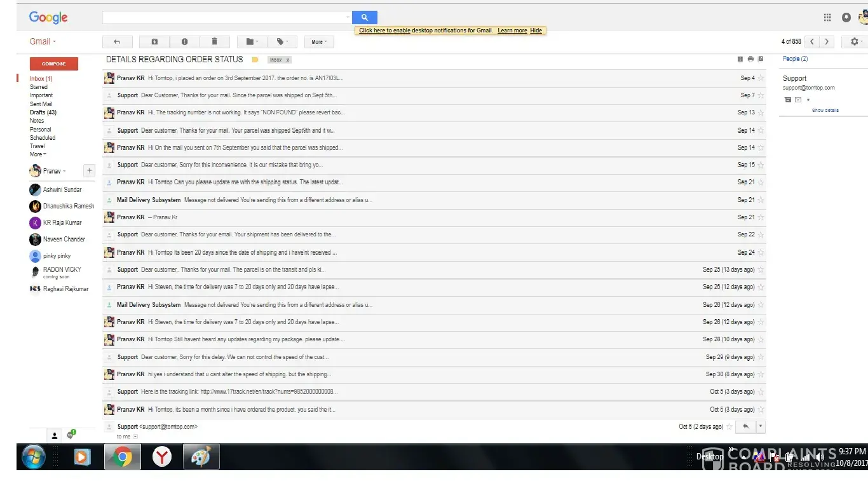The image size is (868, 488).
Task: Show details arrow next to 'to me'
Action: (x=135, y=437)
